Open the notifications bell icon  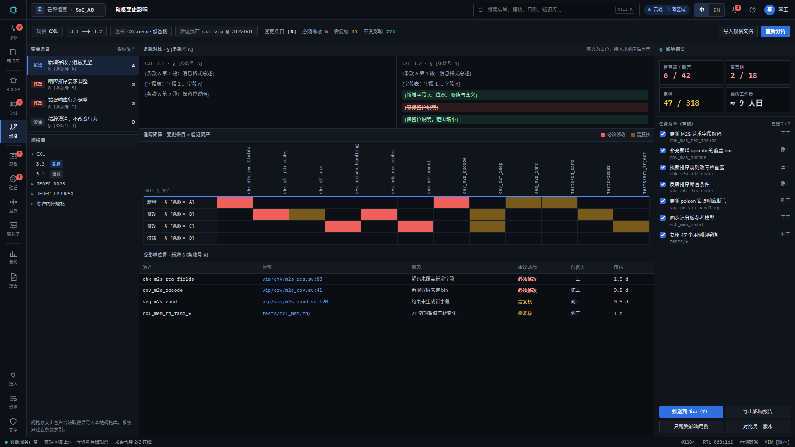[x=735, y=10]
